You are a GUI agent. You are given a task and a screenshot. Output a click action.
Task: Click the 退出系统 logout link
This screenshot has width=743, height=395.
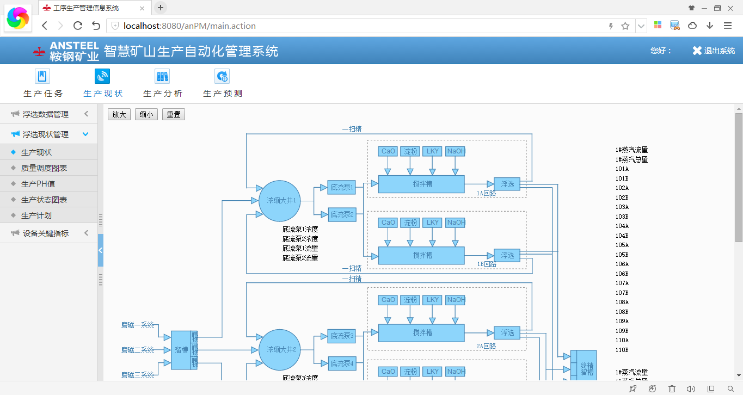(714, 51)
